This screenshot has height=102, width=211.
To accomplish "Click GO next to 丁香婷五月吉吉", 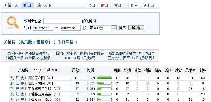I will point(57,94).
